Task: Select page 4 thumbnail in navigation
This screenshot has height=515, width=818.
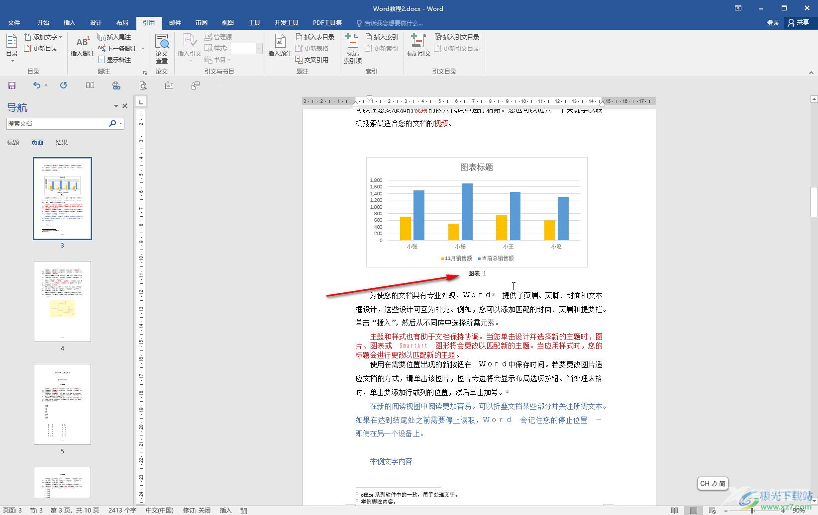Action: 62,301
